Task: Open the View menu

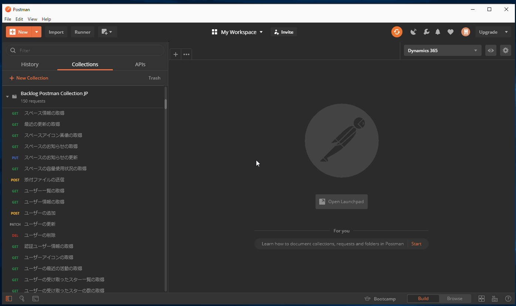Action: click(x=33, y=19)
